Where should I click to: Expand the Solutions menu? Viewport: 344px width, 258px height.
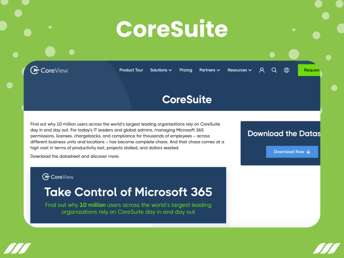(161, 70)
